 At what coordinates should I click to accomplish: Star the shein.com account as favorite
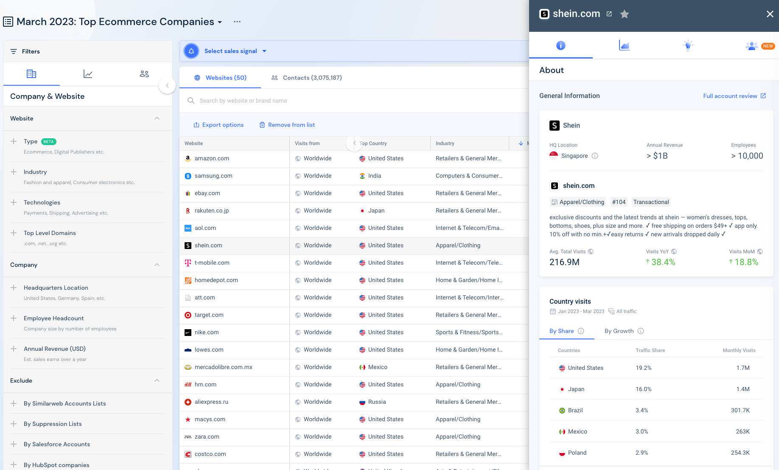pos(624,14)
